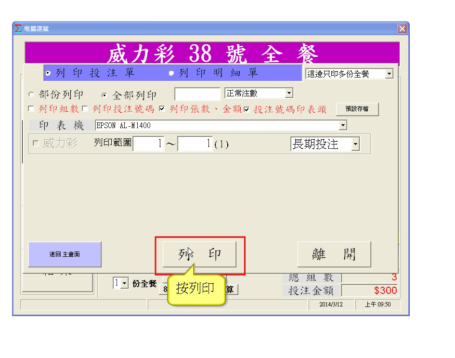This screenshot has width=455, height=358.
Task: Choose the 全部列印 radio button
Action: point(104,95)
